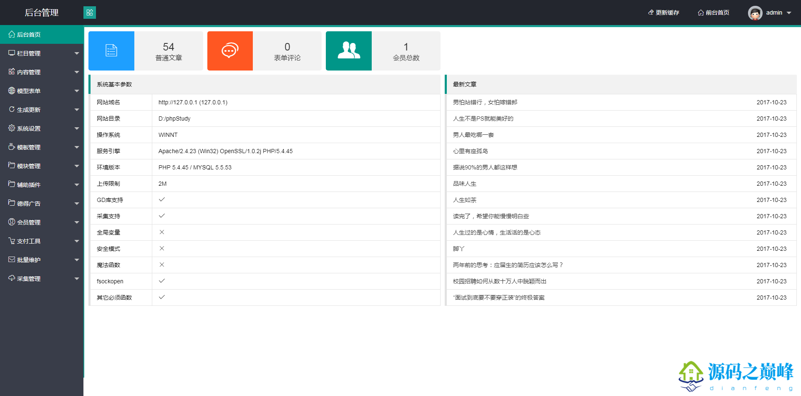Click the 系统基本参数 panel heading

pyautogui.click(x=114, y=84)
